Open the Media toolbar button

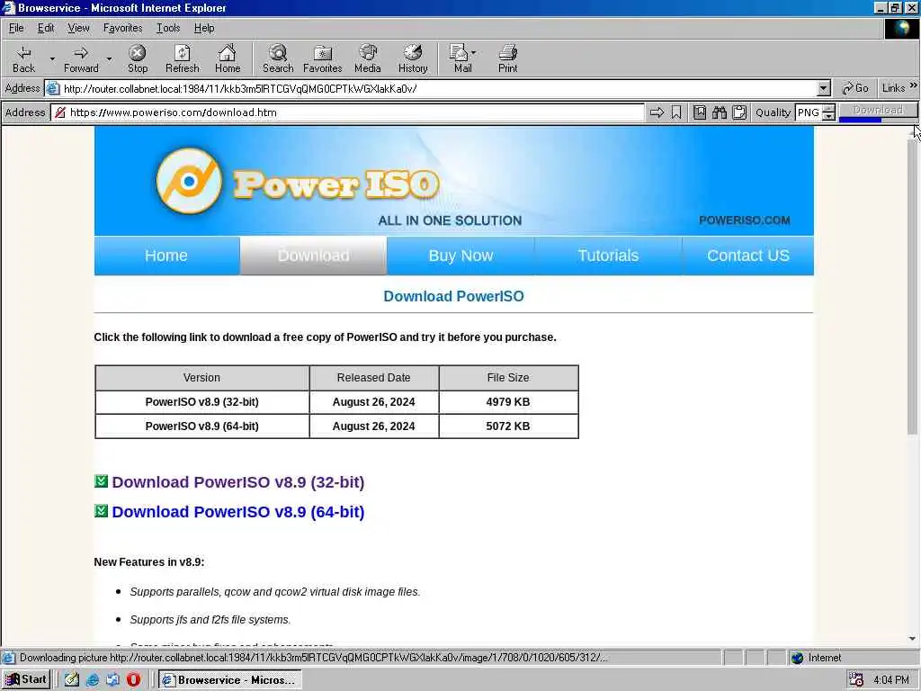coord(368,58)
